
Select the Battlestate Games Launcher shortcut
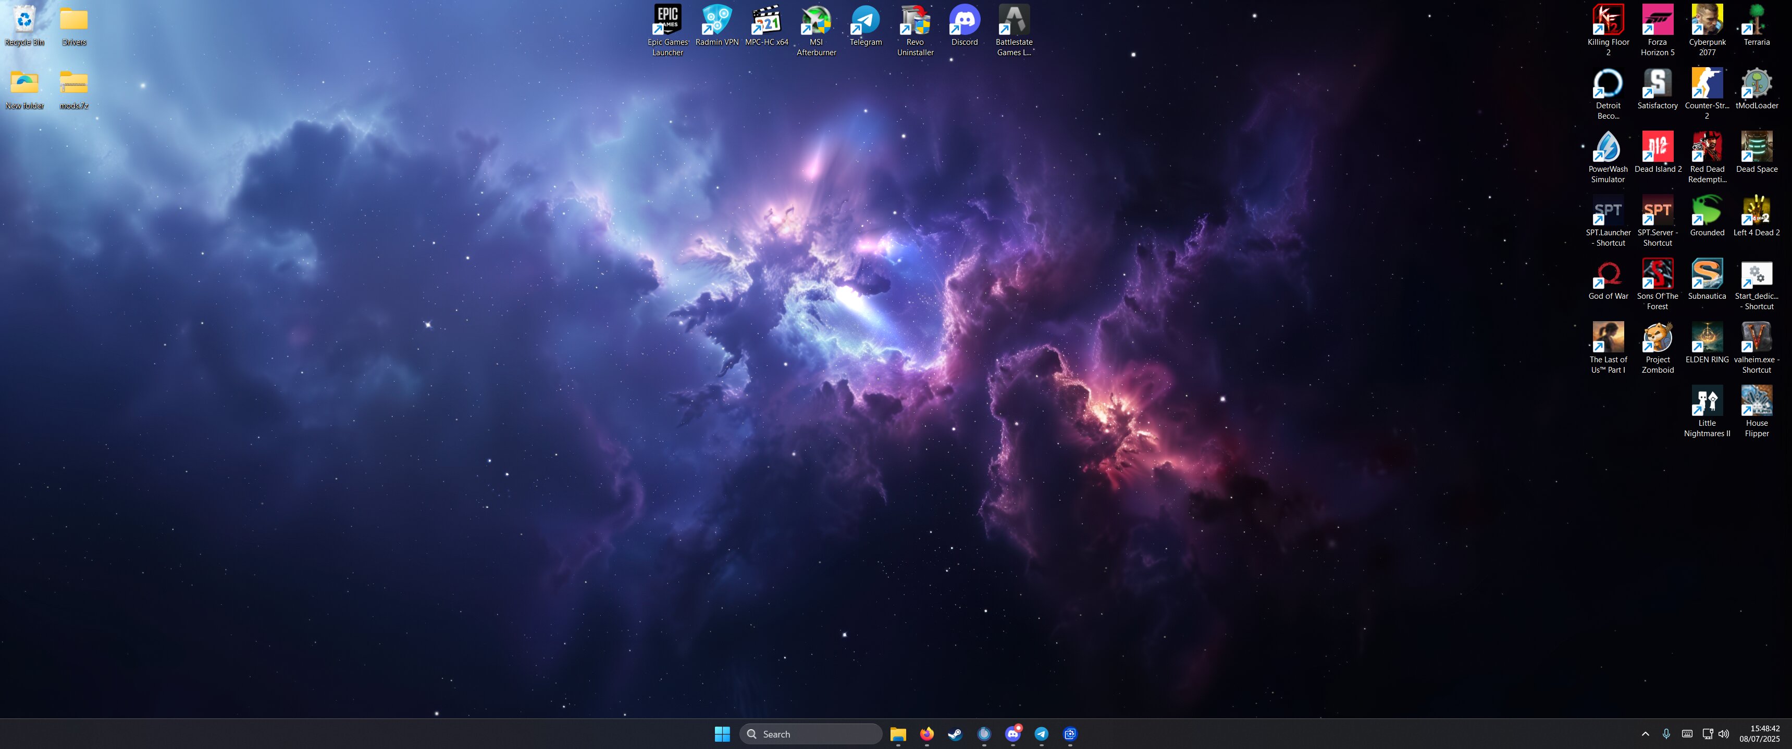pos(1014,30)
